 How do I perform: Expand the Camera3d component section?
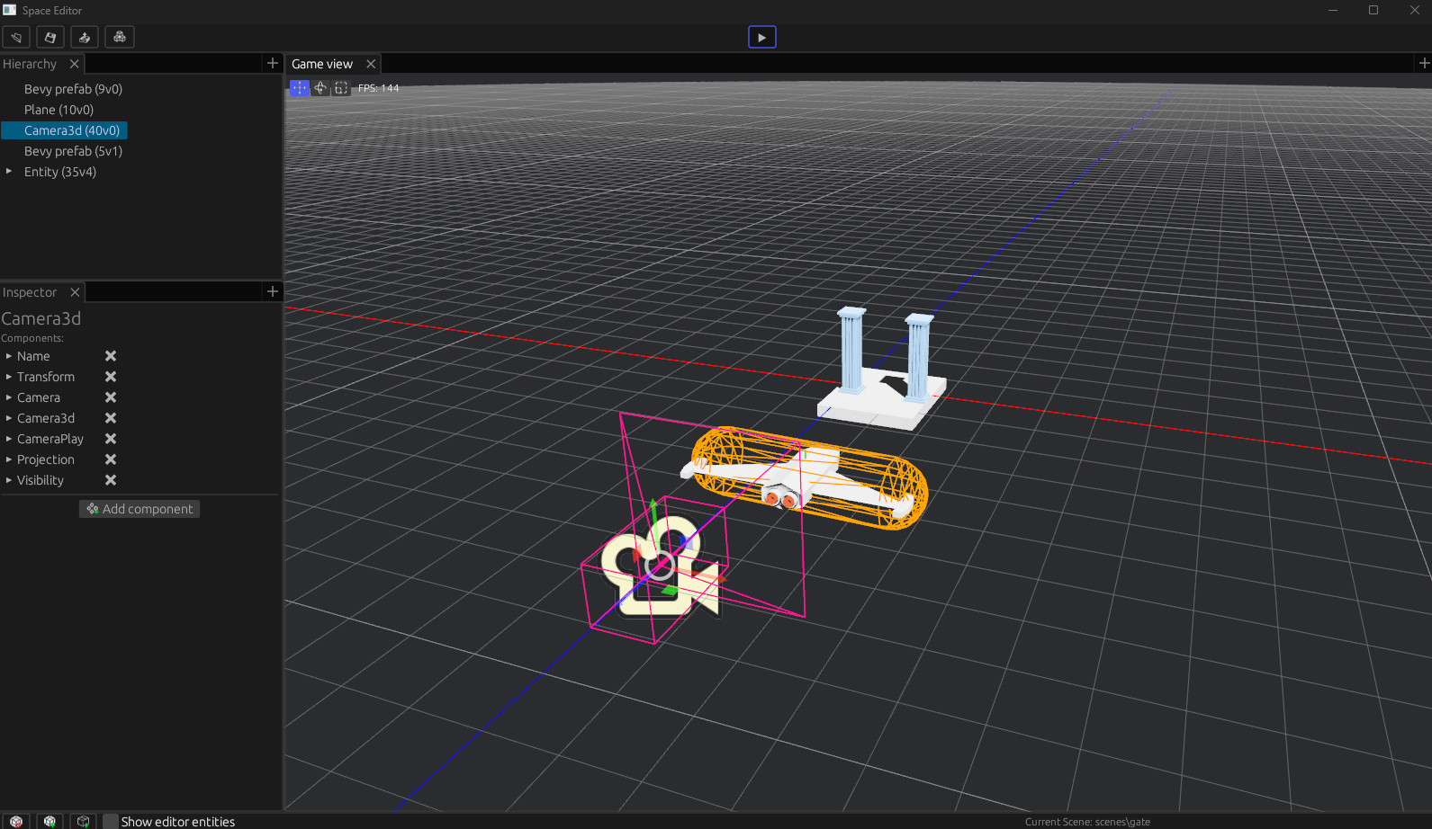point(9,418)
